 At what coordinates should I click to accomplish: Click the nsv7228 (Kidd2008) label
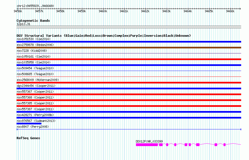click(32, 51)
